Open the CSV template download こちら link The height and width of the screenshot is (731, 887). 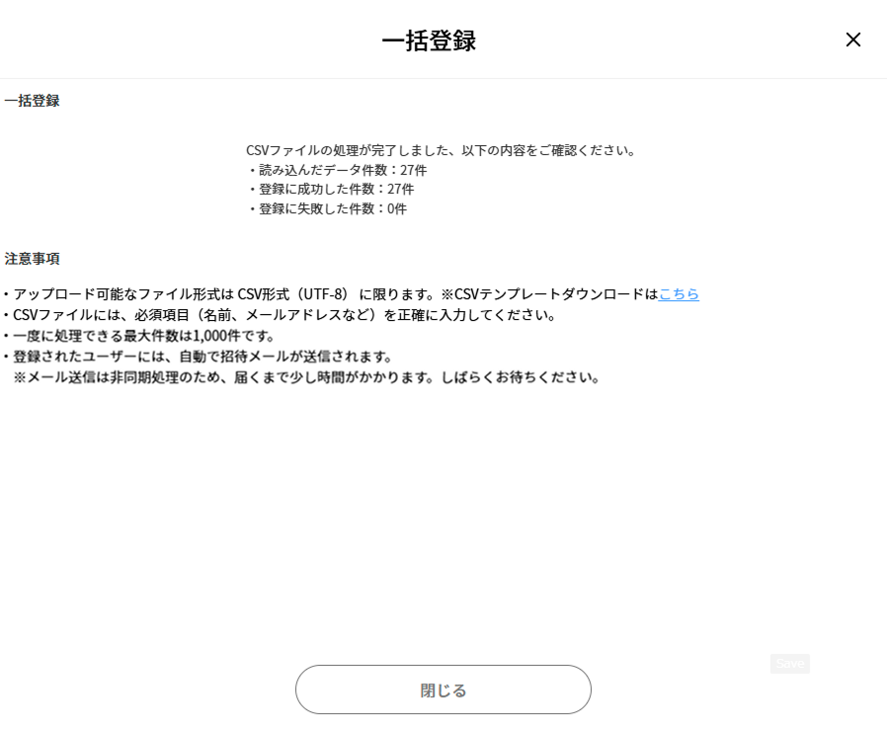679,294
